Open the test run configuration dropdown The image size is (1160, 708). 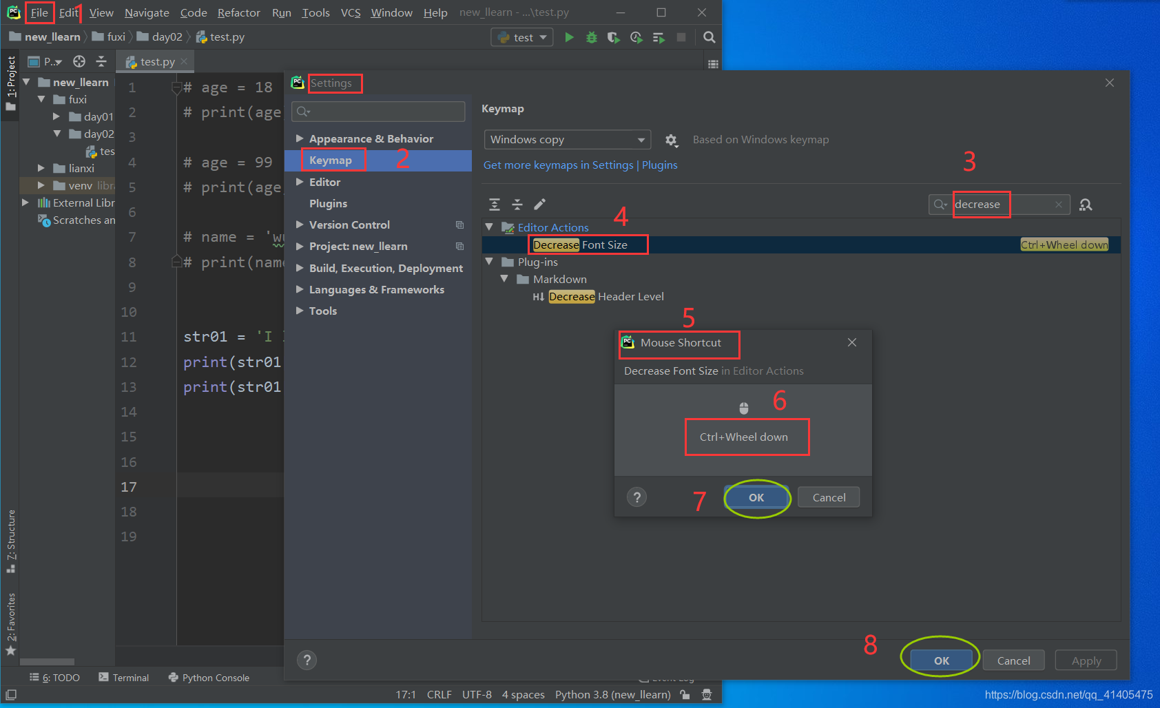tap(523, 37)
